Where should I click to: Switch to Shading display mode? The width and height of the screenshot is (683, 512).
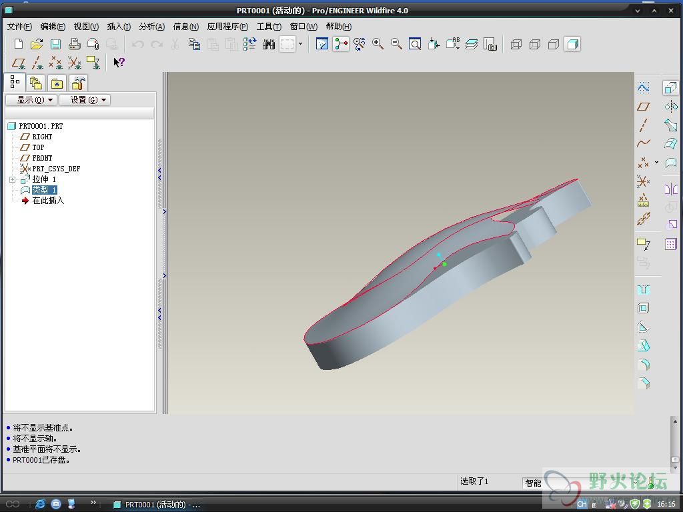pos(572,44)
